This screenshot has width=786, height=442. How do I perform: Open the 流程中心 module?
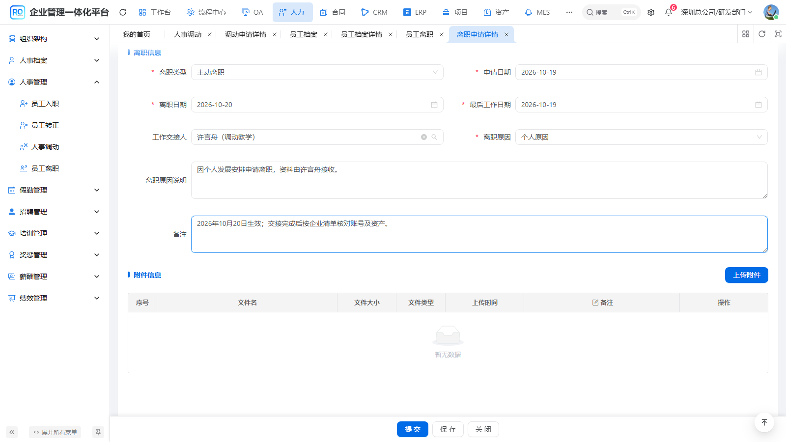tap(206, 12)
